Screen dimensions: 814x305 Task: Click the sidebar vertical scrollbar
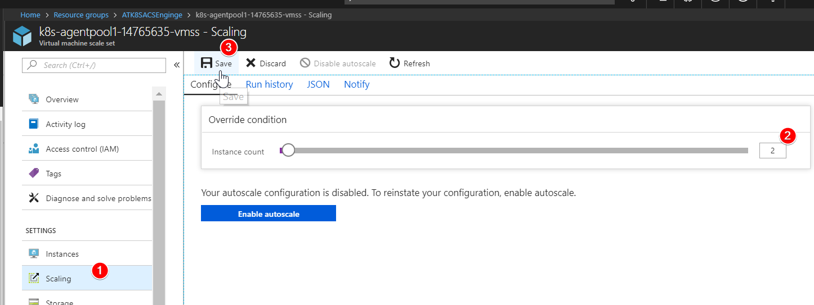(x=159, y=202)
